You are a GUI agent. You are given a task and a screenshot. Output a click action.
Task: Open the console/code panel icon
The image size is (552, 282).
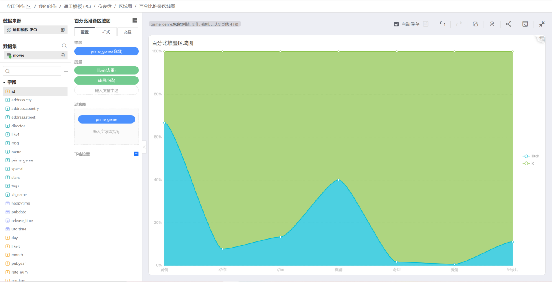click(526, 24)
